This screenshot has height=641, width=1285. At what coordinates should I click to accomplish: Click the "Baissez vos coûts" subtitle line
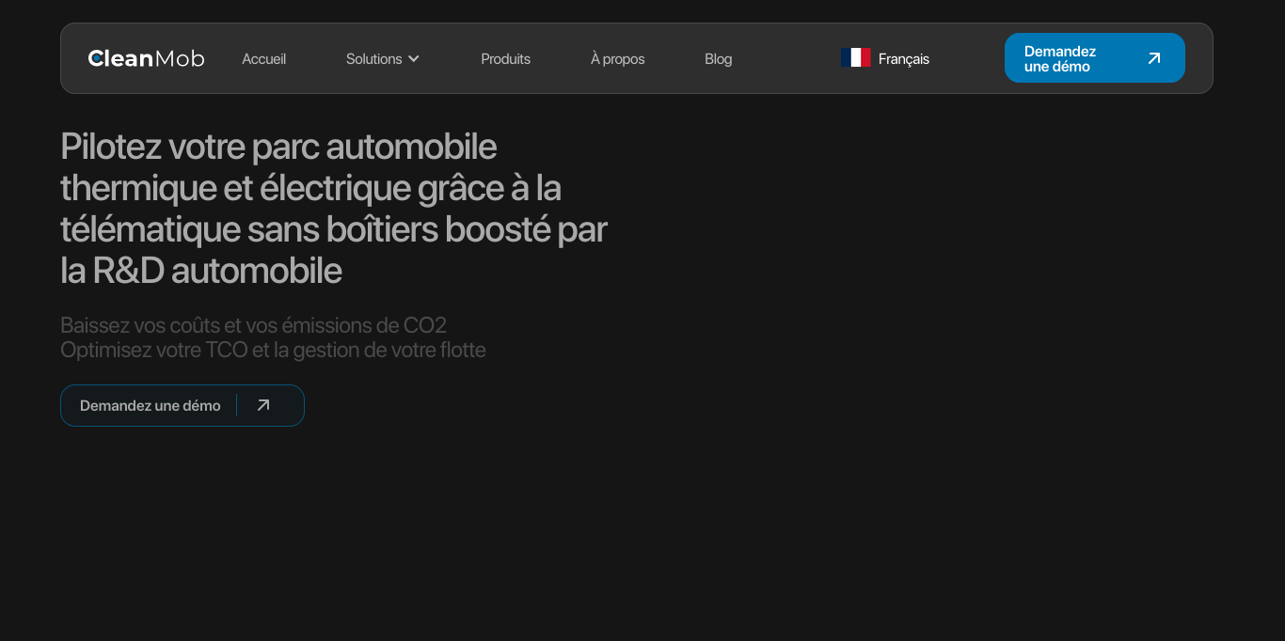coord(253,325)
